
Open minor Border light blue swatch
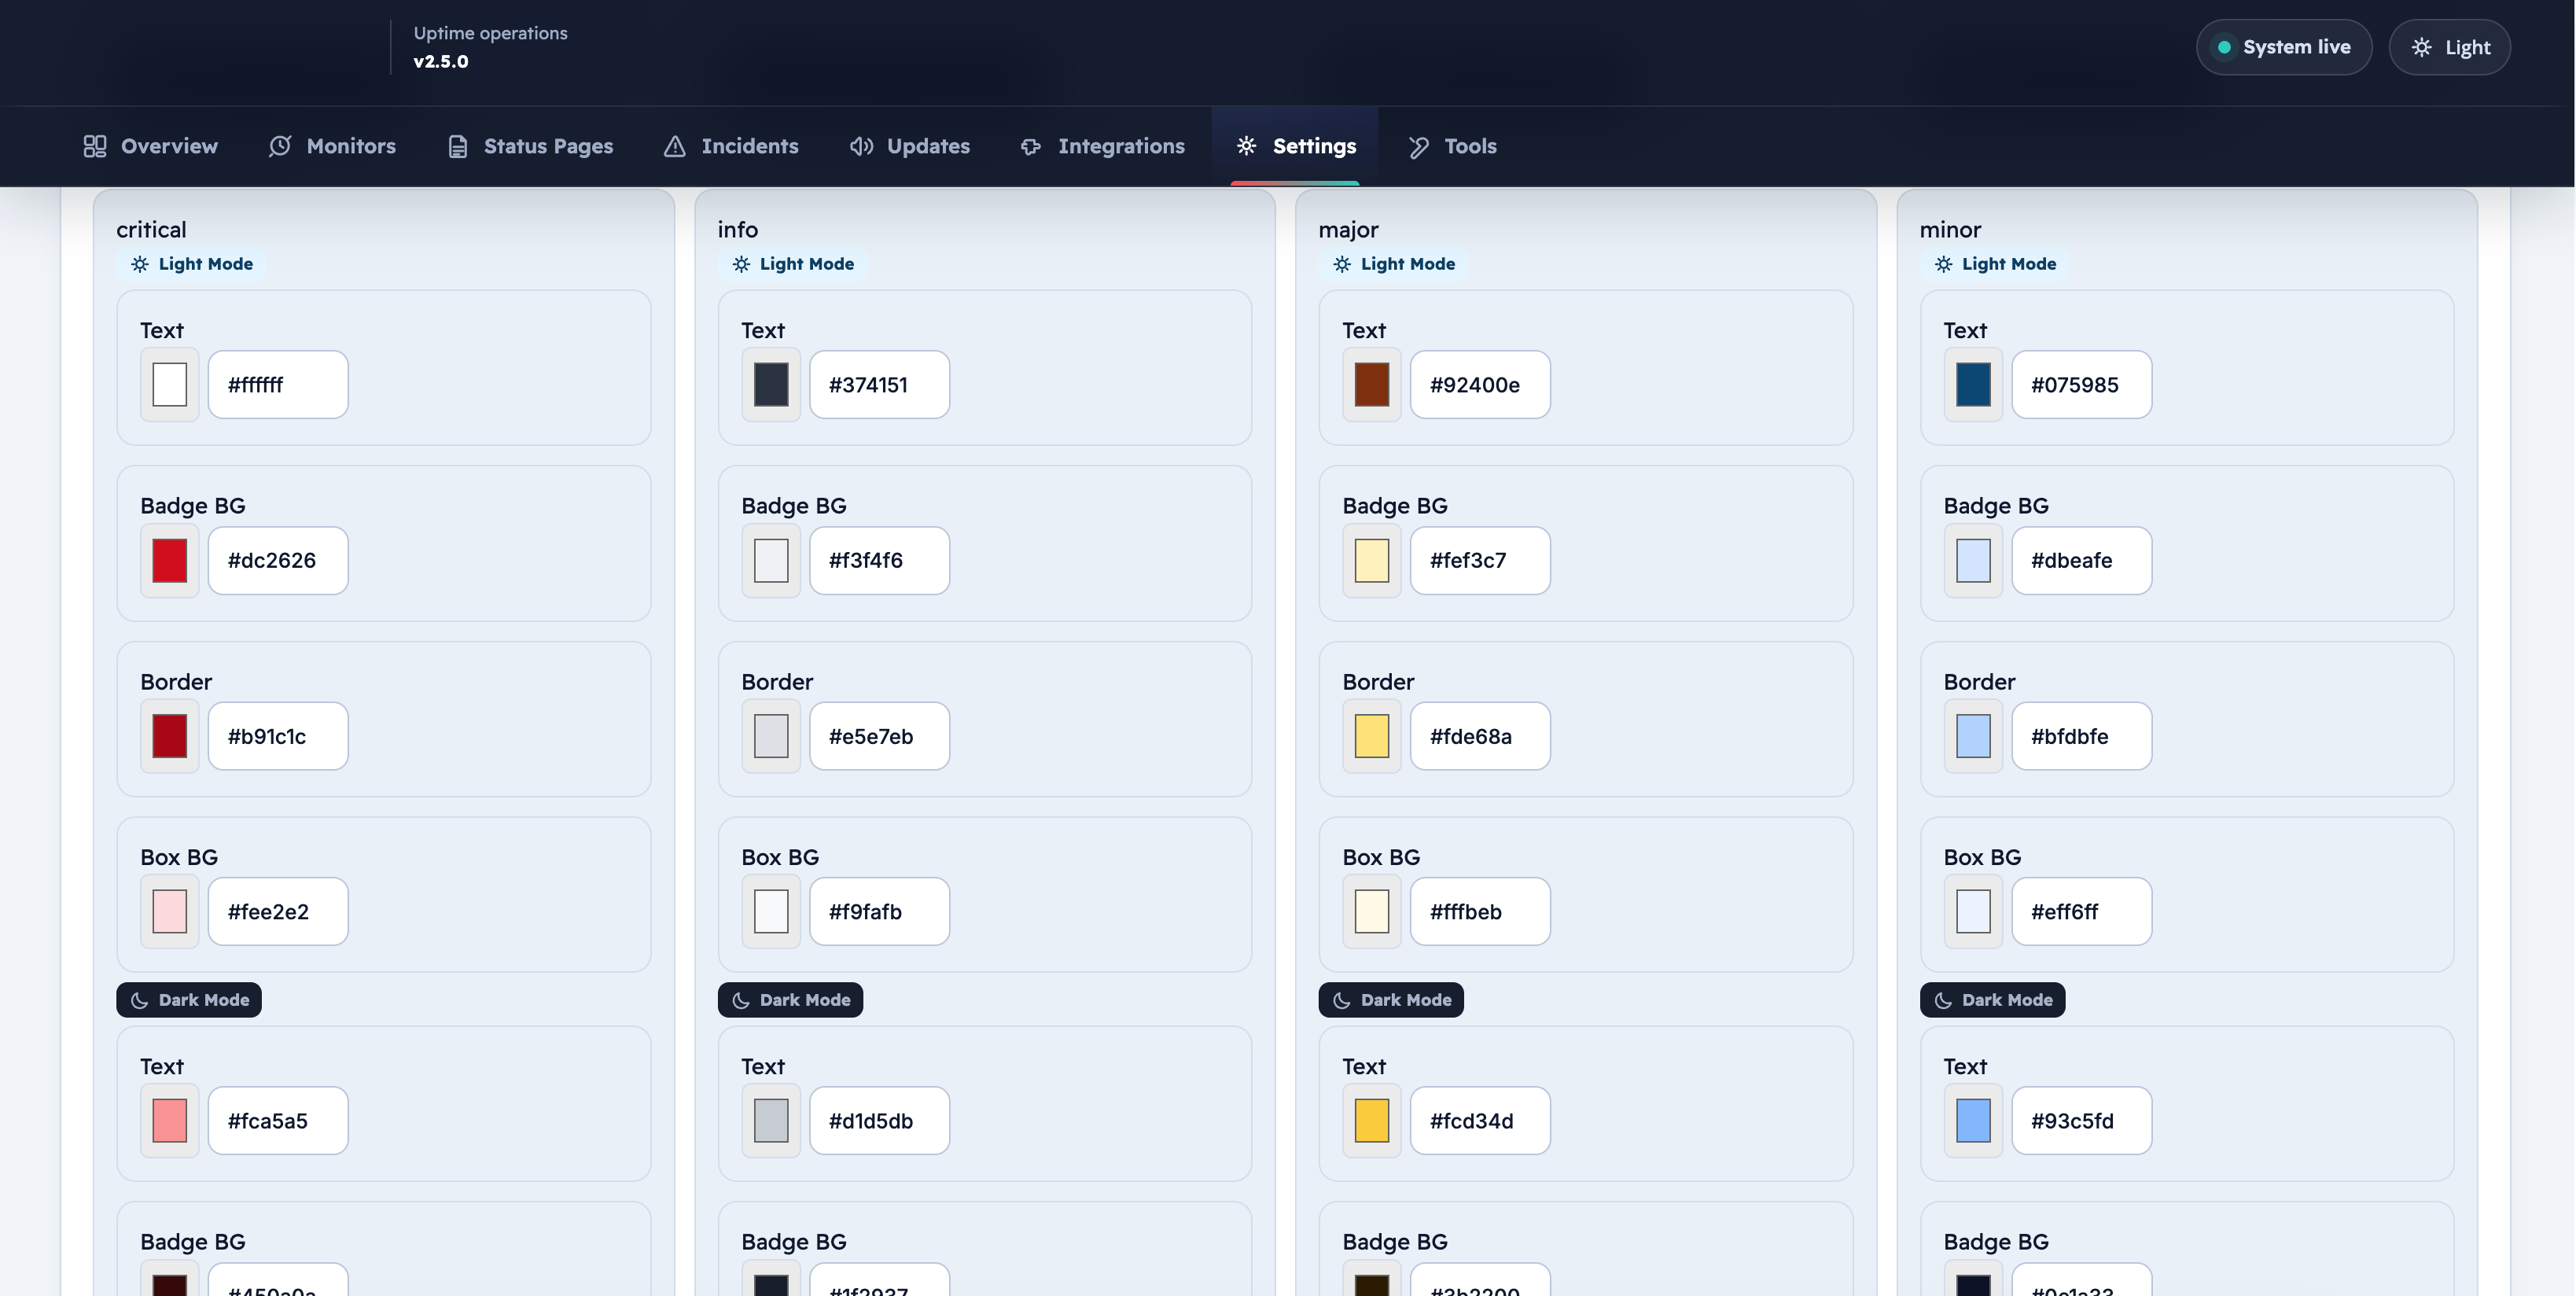tap(1972, 736)
